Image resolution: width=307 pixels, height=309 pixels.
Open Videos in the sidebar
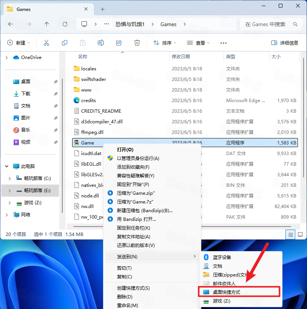26,142
